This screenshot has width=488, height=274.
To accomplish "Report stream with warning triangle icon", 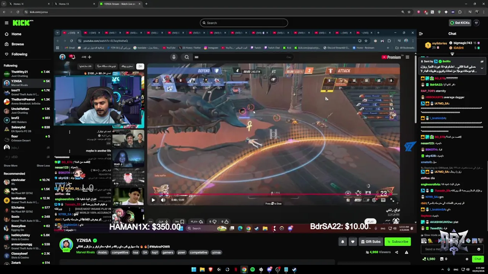I will tap(406, 252).
